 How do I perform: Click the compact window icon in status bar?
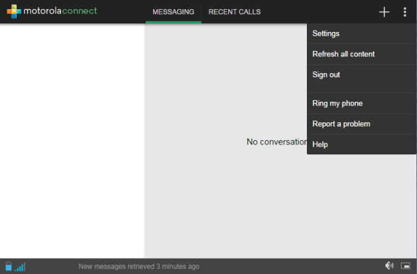pos(405,266)
